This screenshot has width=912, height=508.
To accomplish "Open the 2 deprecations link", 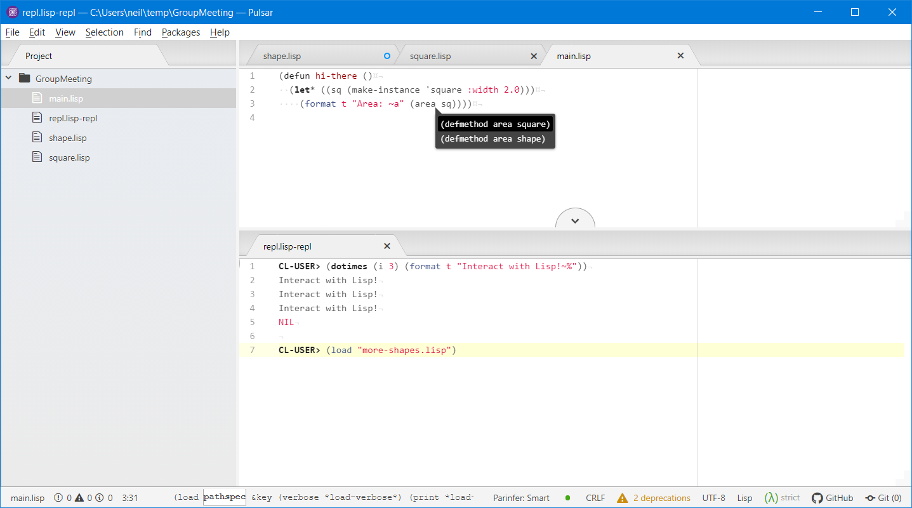I will point(662,498).
